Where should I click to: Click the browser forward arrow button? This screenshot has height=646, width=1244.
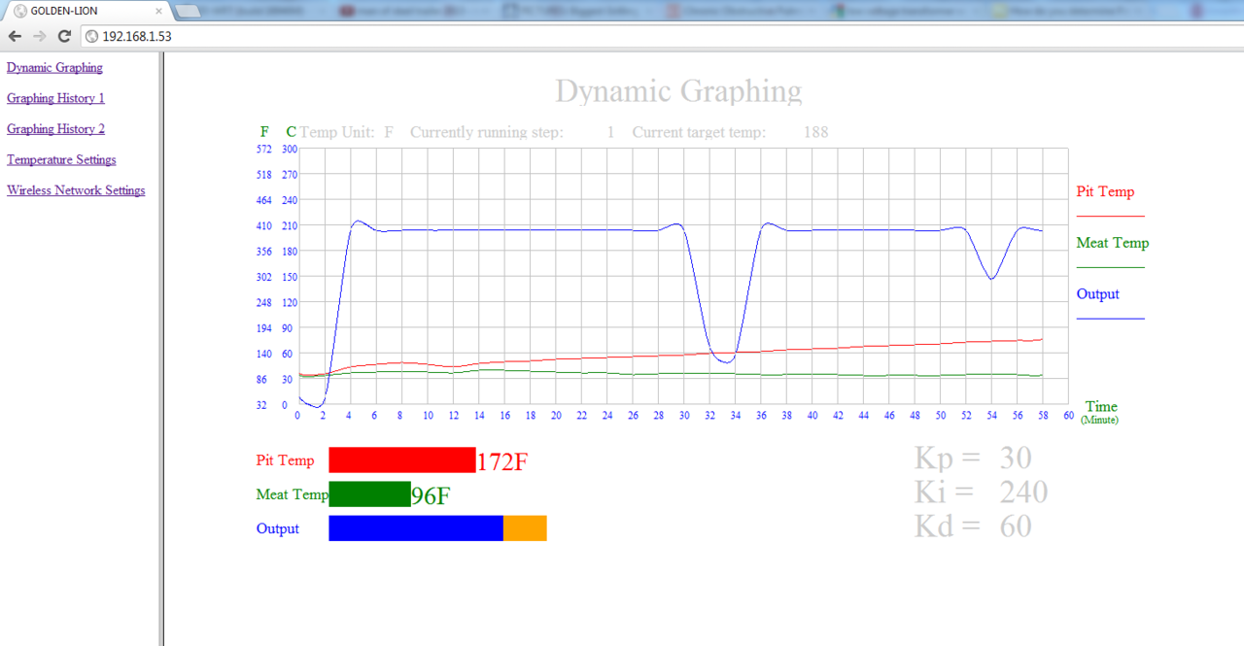coord(39,36)
